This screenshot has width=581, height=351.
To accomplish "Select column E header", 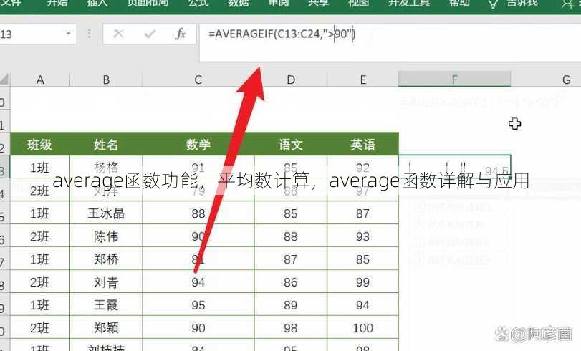I will coord(362,80).
